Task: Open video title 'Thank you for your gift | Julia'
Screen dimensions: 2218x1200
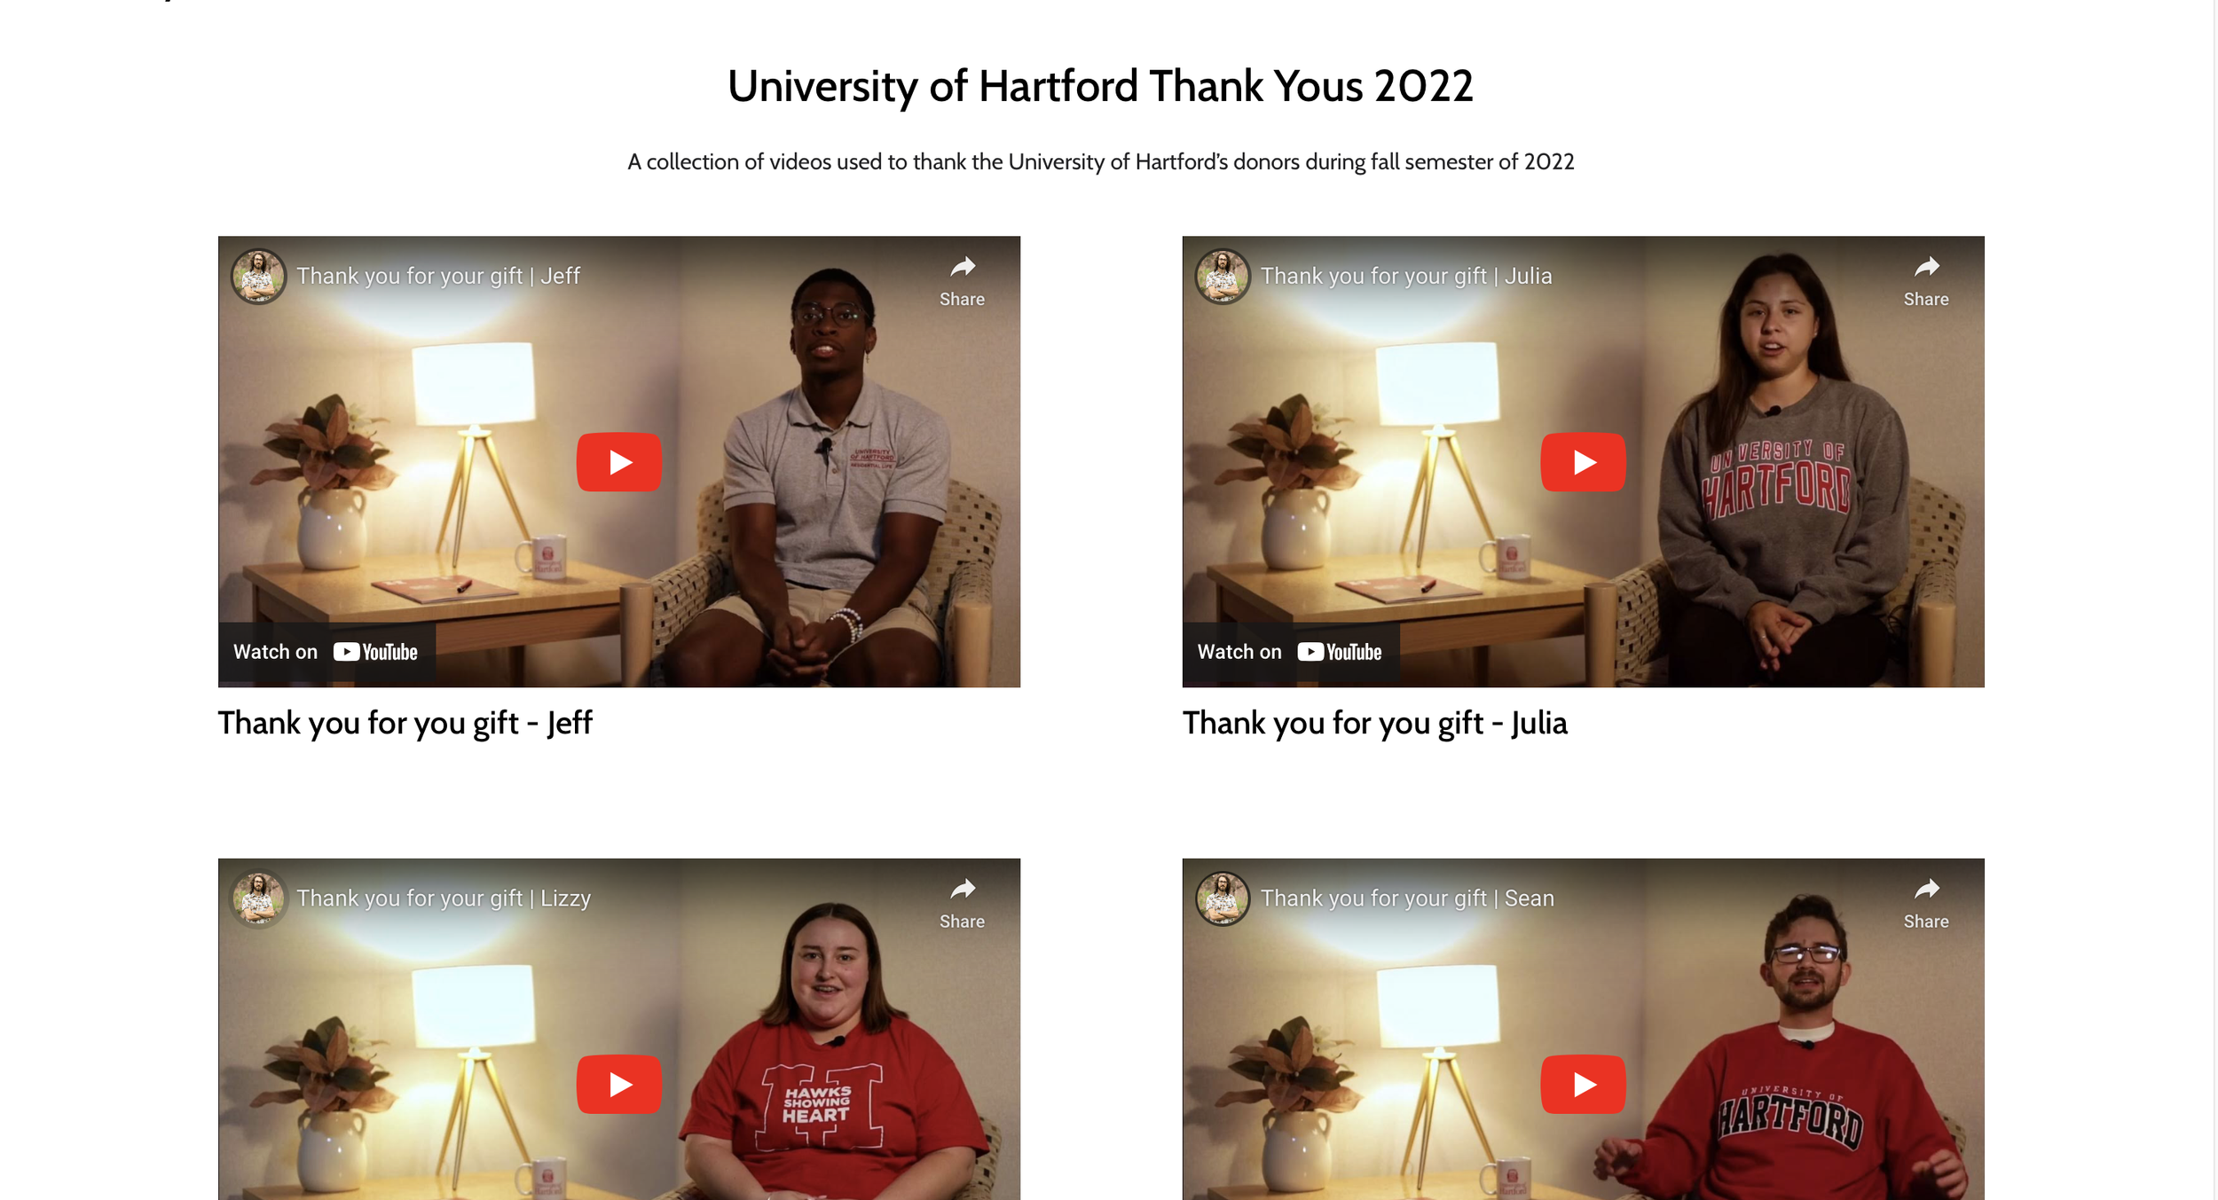Action: pyautogui.click(x=1406, y=276)
